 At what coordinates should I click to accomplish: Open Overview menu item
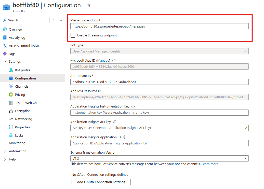16,30
